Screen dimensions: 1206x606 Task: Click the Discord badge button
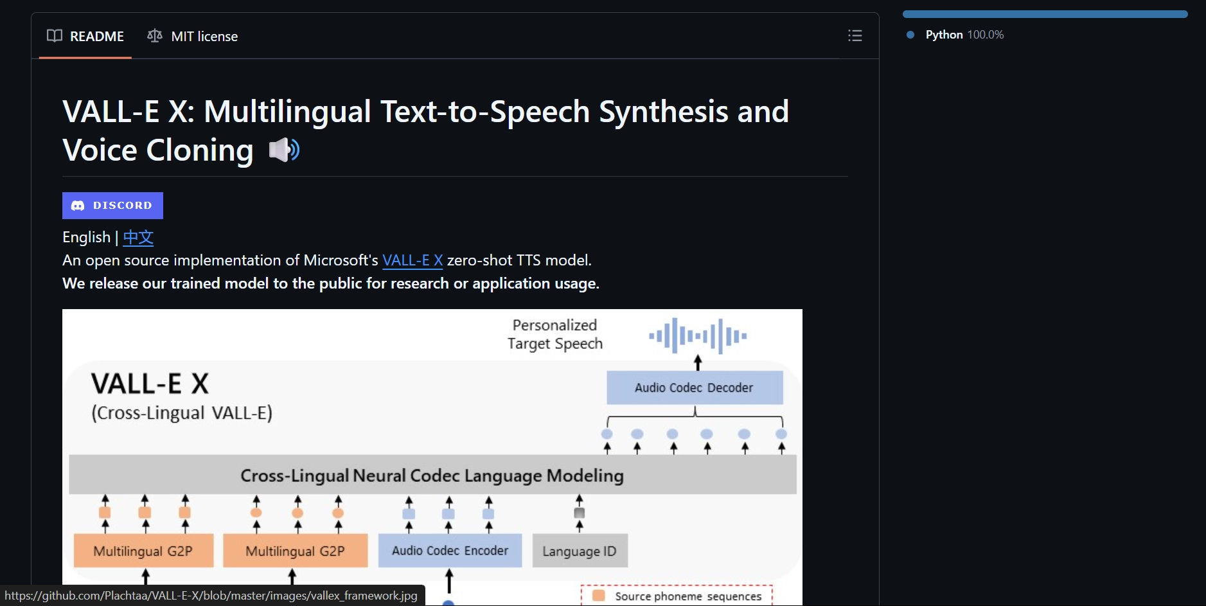click(x=112, y=206)
